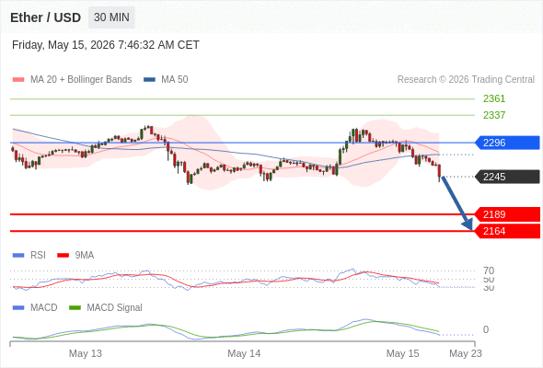Click the May 13 date axis label
The height and width of the screenshot is (368, 543).
coord(86,353)
